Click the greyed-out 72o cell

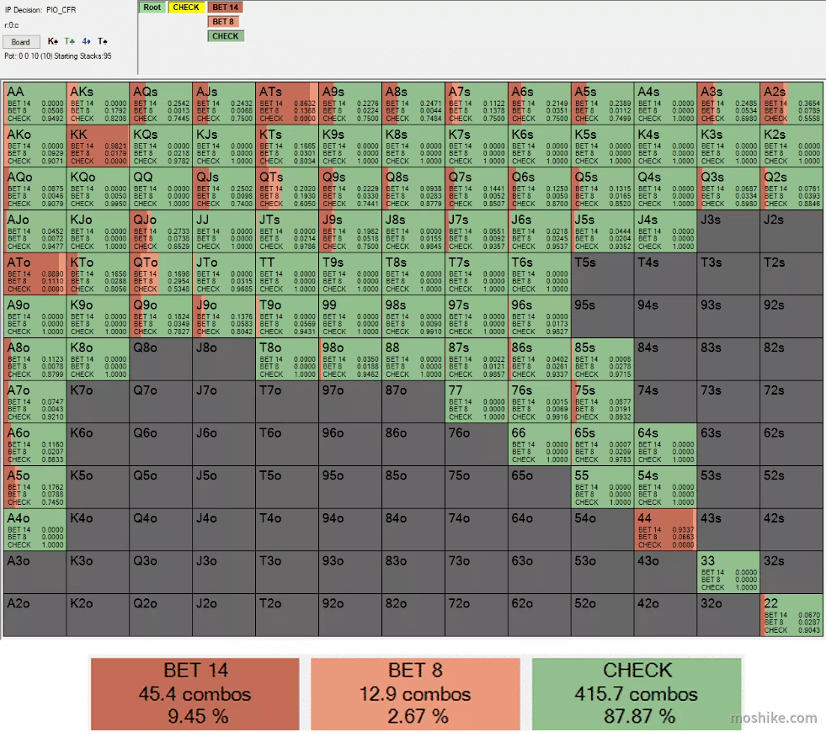pos(477,615)
